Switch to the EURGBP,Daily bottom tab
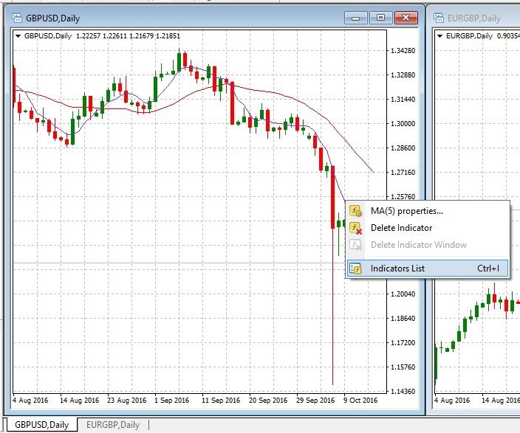Screen dimensions: 520x433 [112, 425]
